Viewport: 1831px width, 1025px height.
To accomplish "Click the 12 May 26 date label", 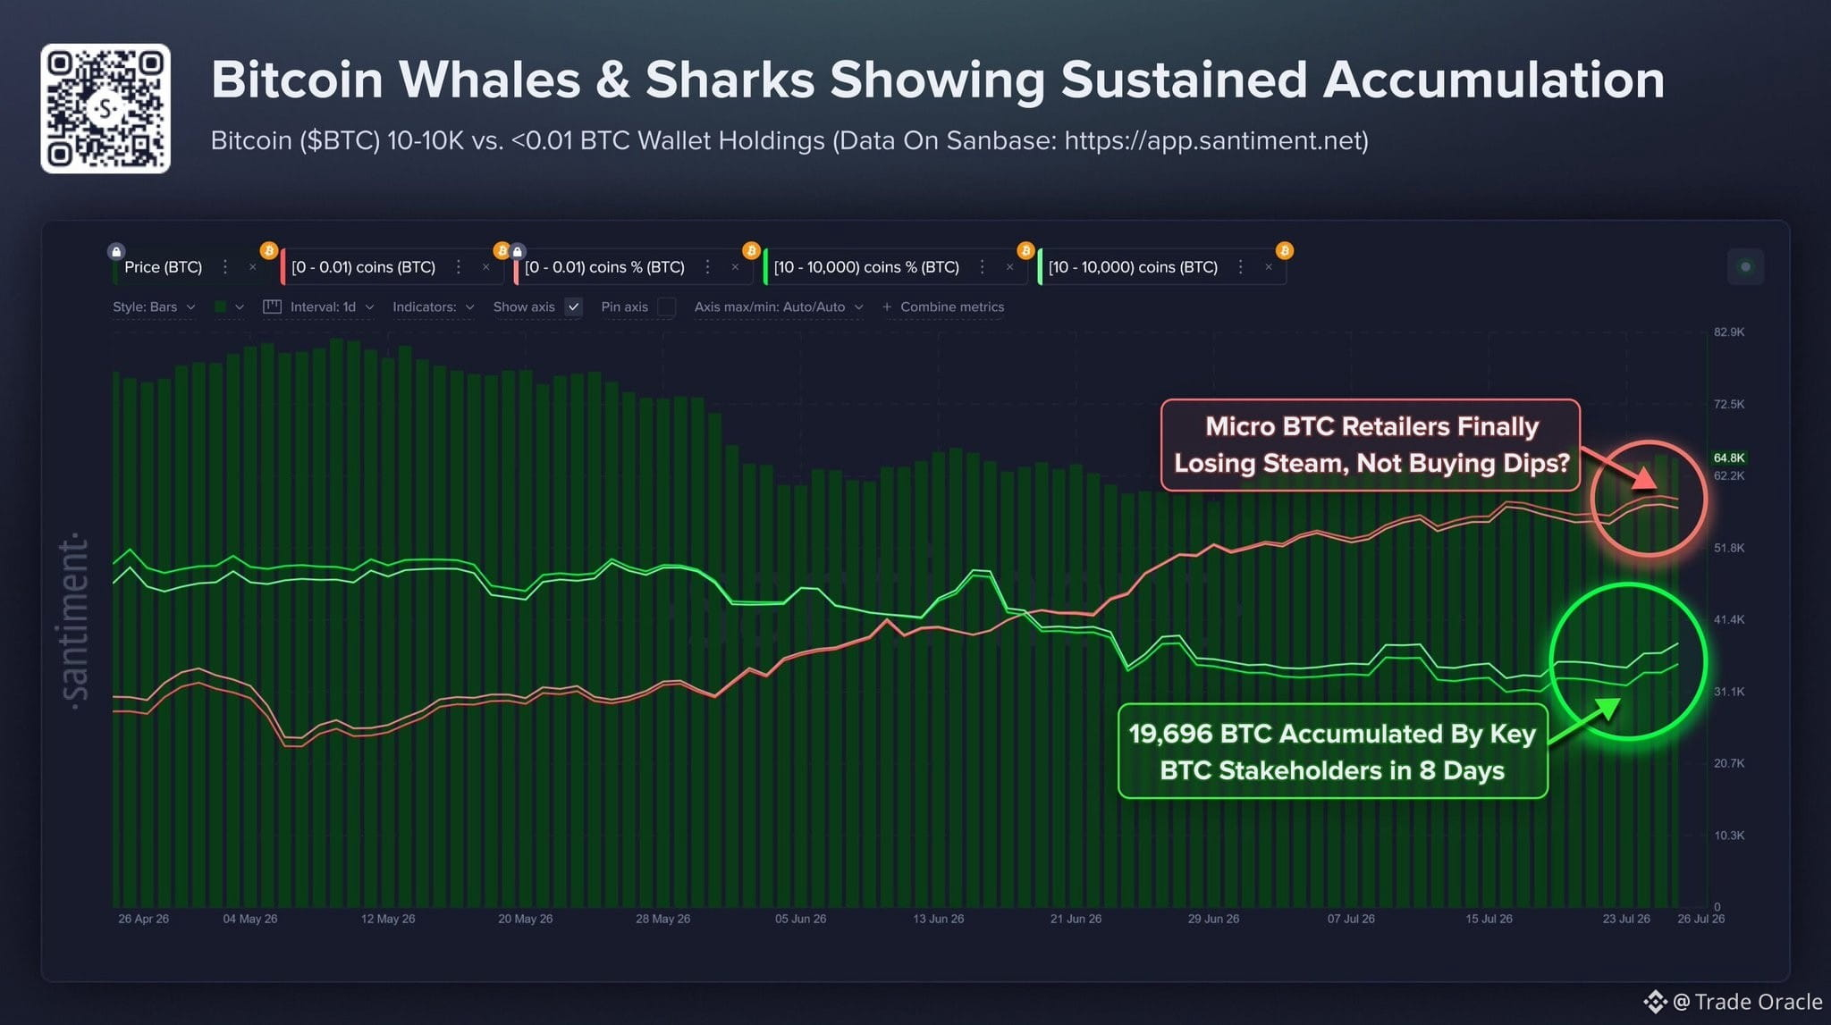I will 388,919.
